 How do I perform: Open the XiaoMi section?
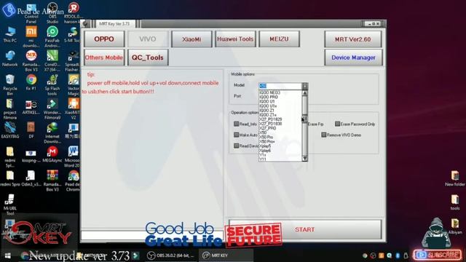coord(191,39)
